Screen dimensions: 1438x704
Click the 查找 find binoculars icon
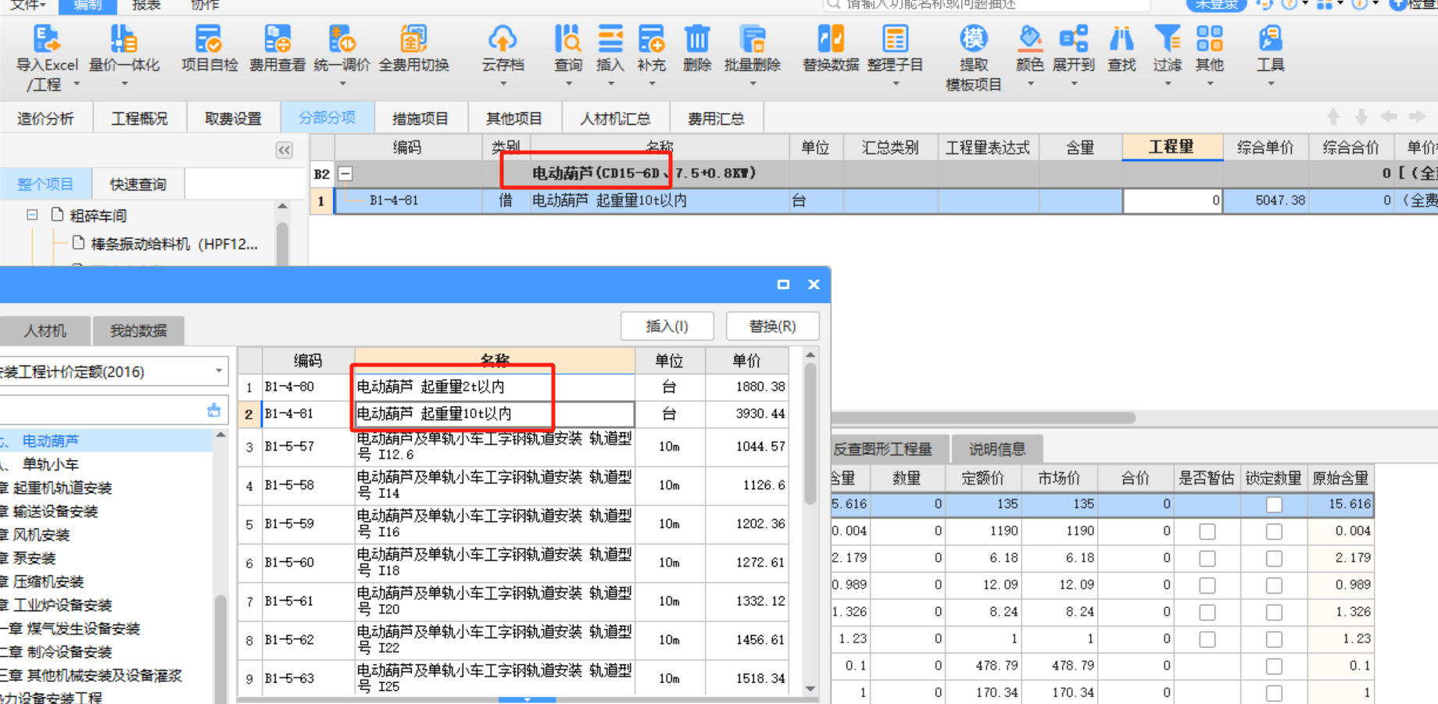[x=1121, y=38]
